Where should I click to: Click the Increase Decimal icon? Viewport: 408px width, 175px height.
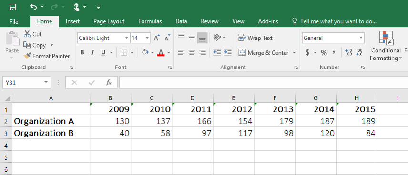(x=348, y=52)
